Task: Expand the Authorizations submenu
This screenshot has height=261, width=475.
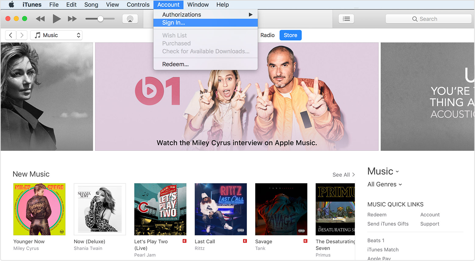Action: tap(206, 15)
